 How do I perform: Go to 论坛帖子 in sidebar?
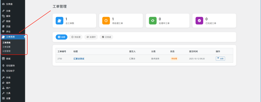click(10, 71)
